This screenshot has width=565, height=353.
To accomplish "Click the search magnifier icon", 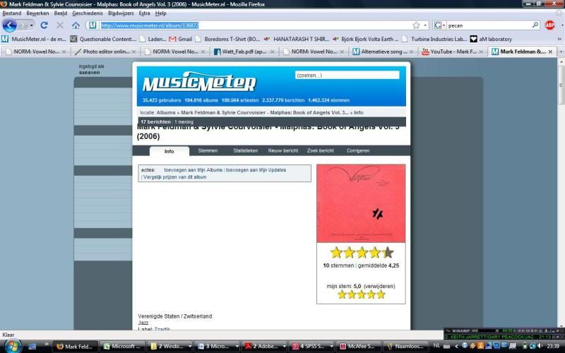I will tap(535, 25).
